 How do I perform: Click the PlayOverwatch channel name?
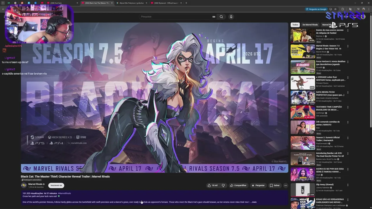pos(322,143)
